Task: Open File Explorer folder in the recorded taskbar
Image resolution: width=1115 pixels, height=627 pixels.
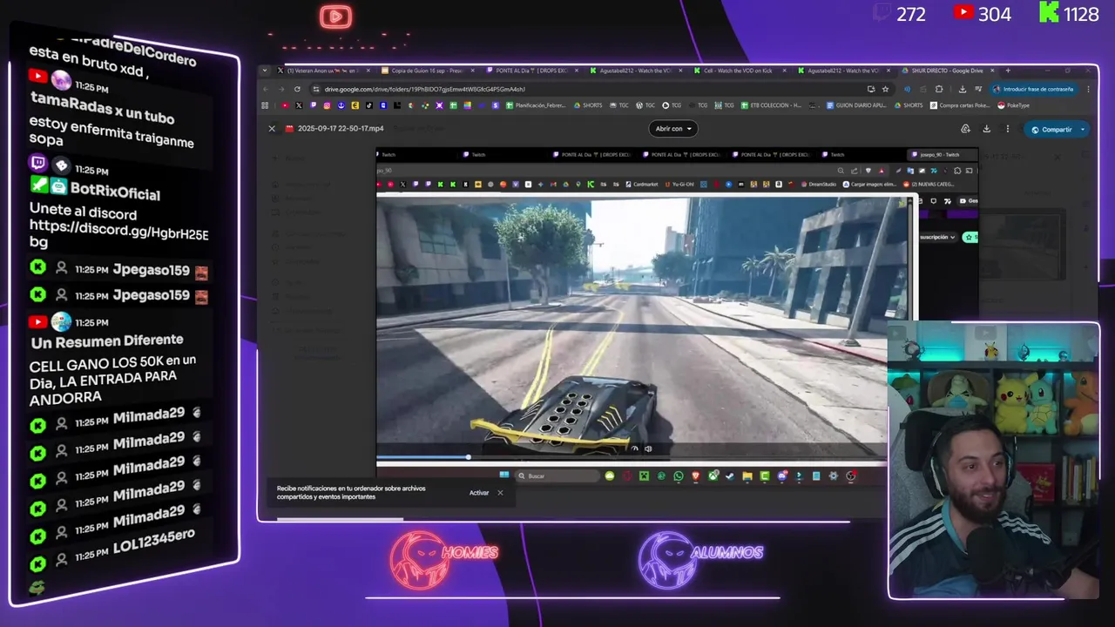Action: [747, 475]
